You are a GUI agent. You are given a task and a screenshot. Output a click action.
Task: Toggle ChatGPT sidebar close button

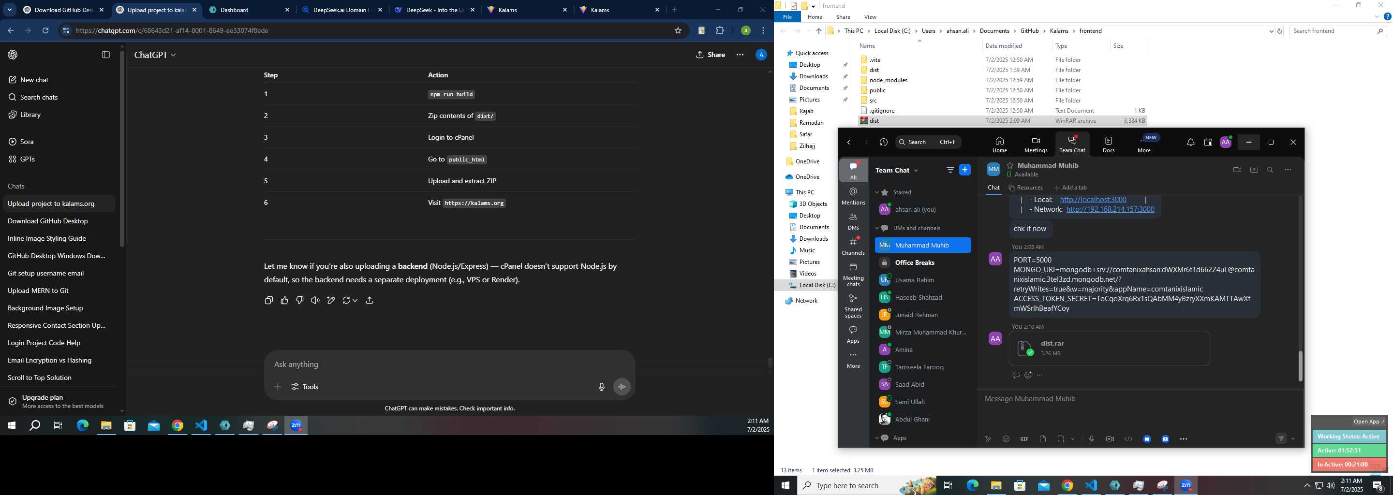(106, 55)
